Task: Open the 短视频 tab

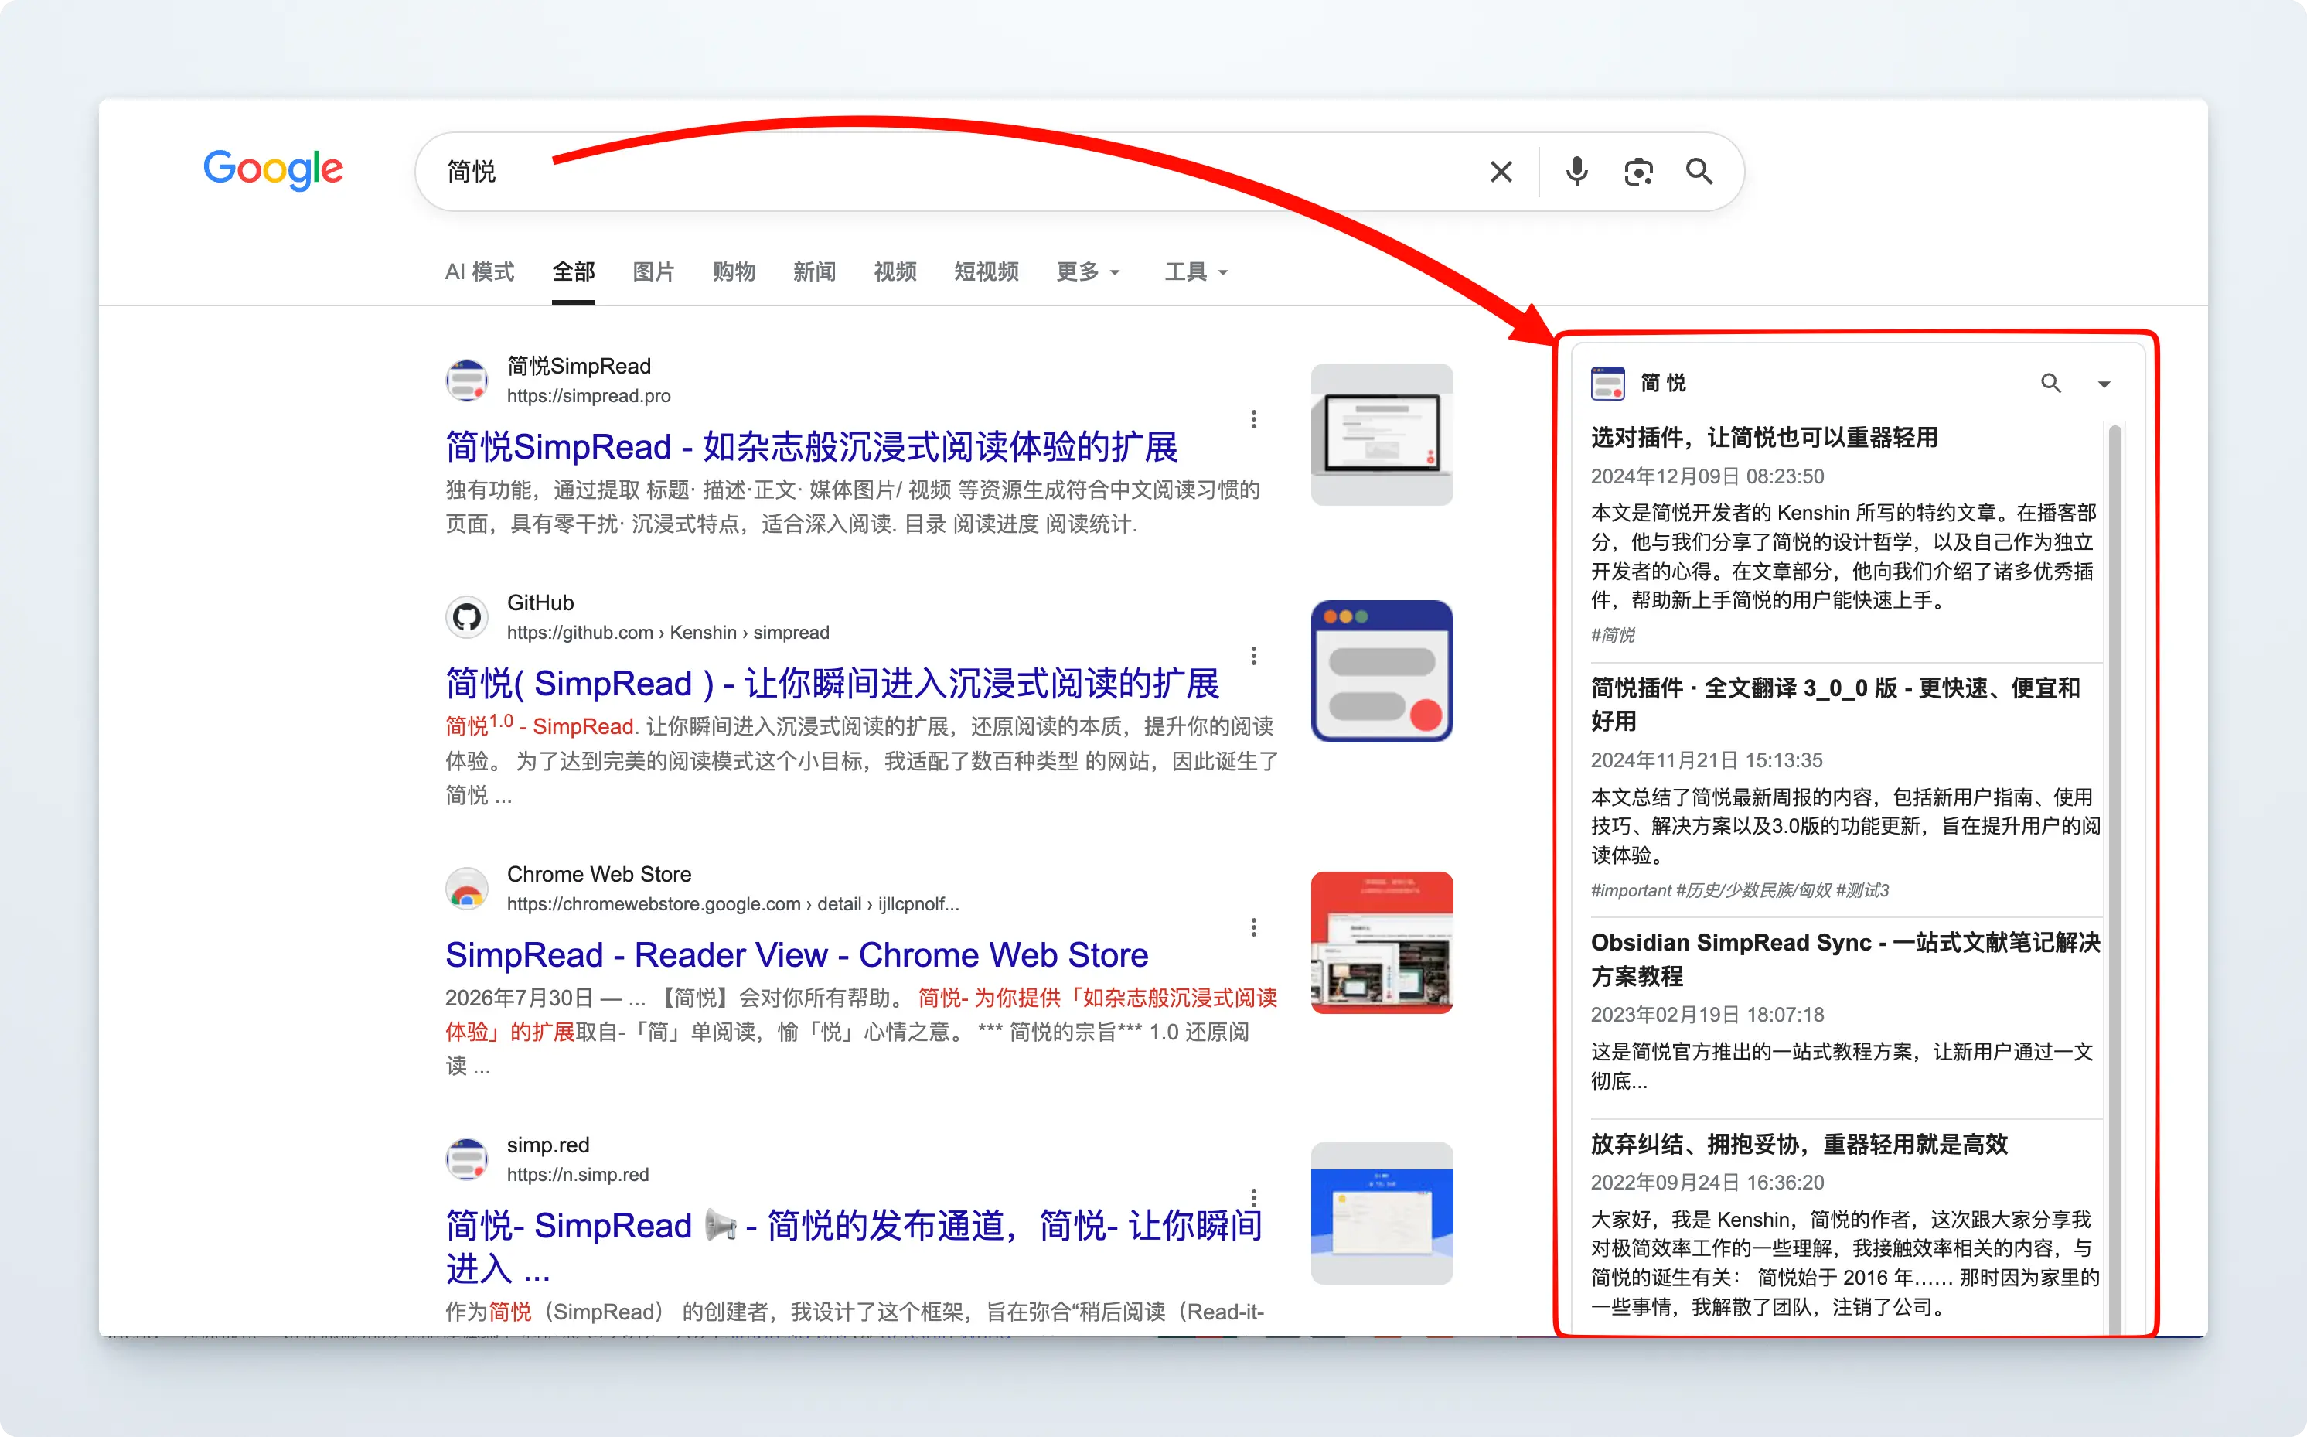Action: [x=986, y=271]
